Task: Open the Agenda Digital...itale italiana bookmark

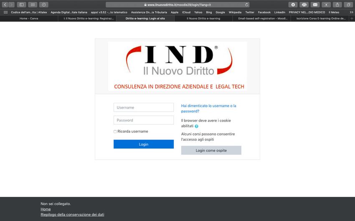Action: tap(69, 12)
